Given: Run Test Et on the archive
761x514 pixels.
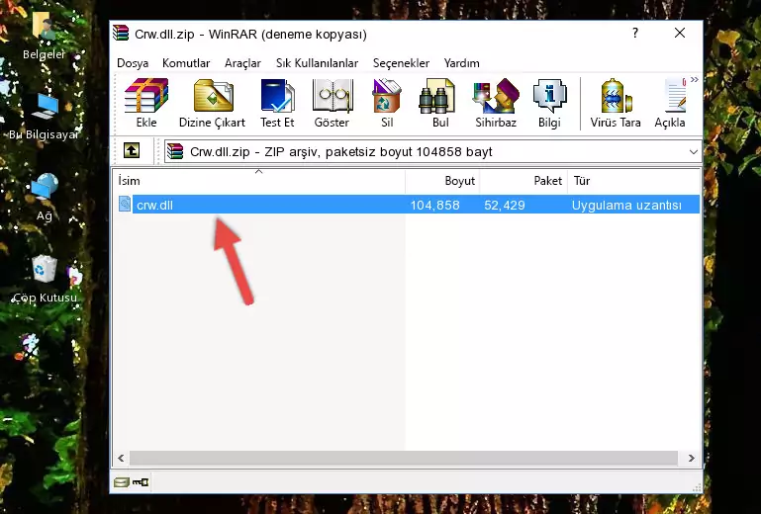Looking at the screenshot, I should pyautogui.click(x=277, y=103).
